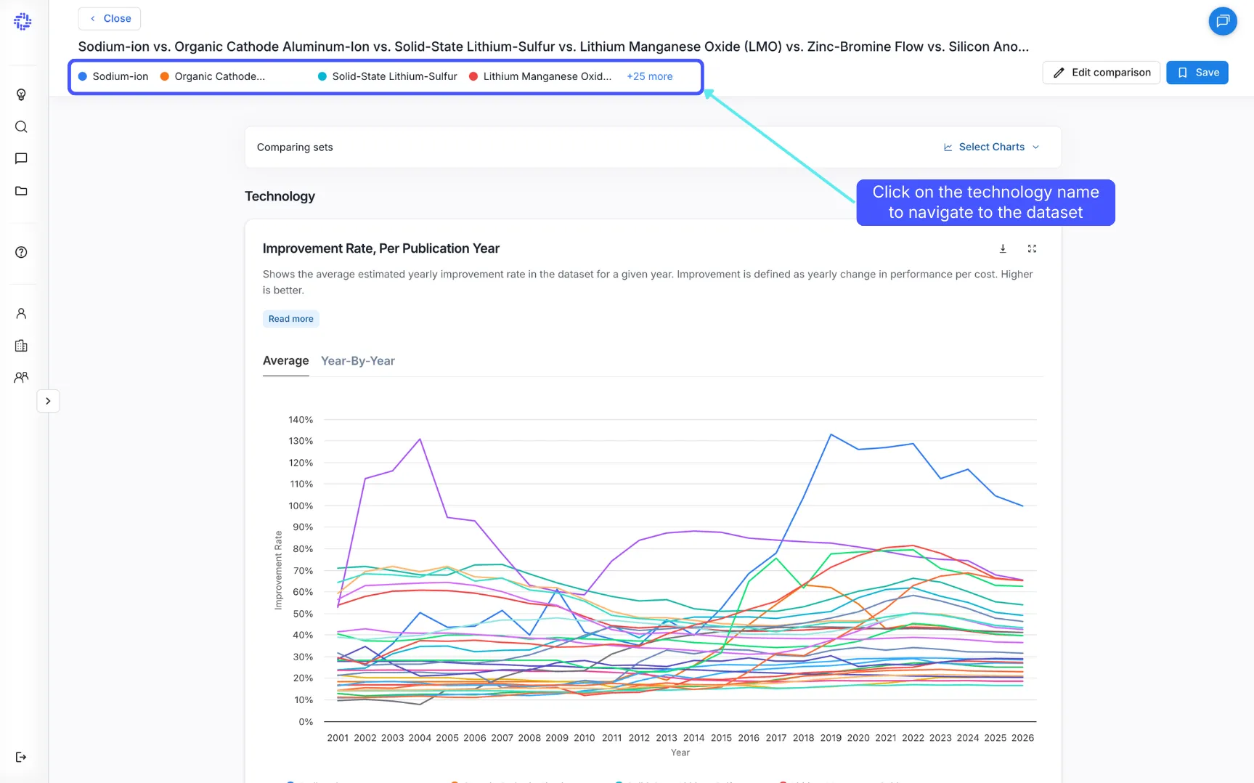
Task: Open the Select Charts dropdown
Action: (x=991, y=147)
